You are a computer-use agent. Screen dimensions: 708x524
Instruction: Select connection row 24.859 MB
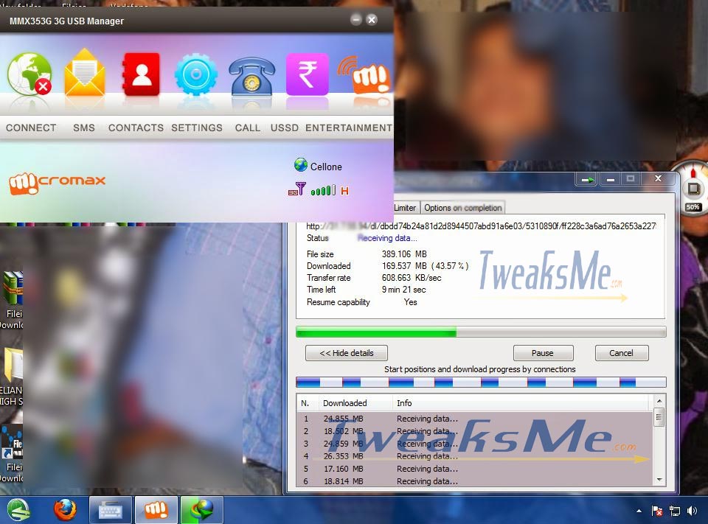click(474, 444)
